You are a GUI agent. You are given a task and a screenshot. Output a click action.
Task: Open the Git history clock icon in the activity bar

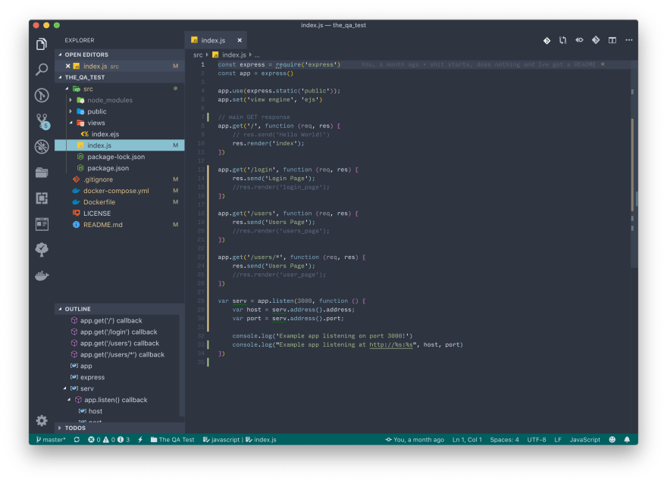[41, 95]
